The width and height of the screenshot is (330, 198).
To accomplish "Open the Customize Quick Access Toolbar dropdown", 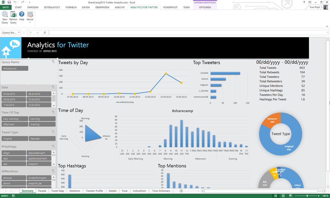I will (x=29, y=2).
